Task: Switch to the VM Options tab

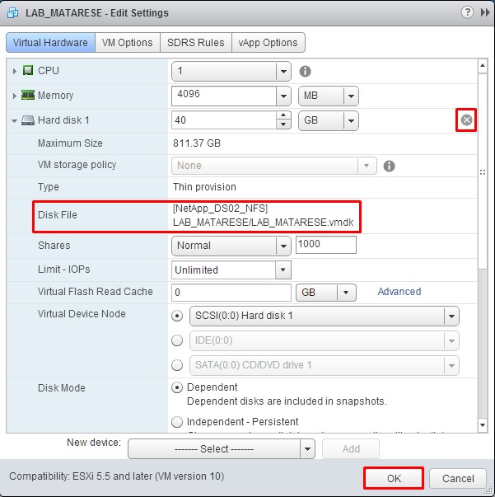Action: [127, 42]
